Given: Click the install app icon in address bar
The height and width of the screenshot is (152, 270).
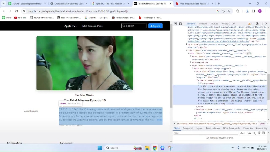Looking at the screenshot, I should tap(223, 11).
